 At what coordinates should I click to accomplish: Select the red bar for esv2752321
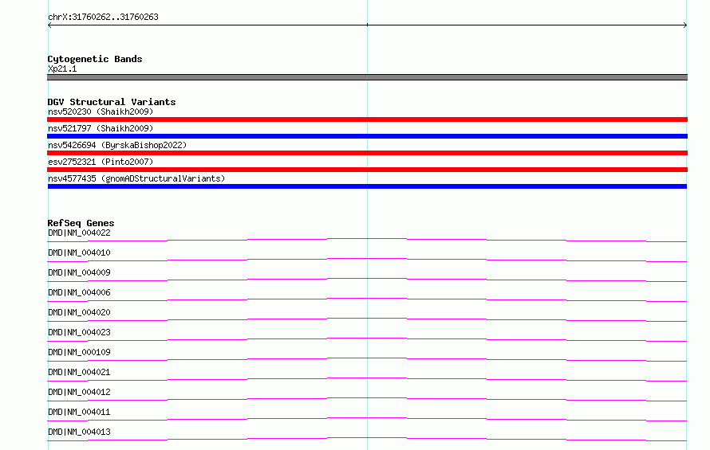coord(367,170)
